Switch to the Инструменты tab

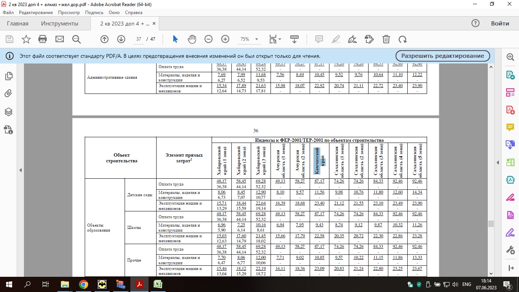click(60, 24)
